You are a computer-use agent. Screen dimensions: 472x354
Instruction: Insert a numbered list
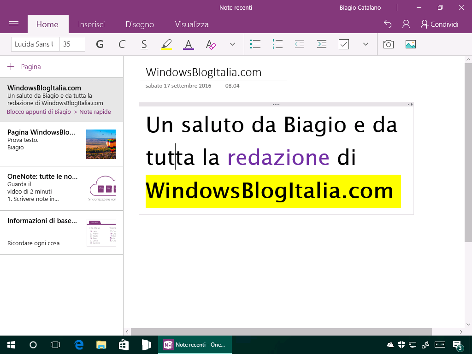[277, 44]
